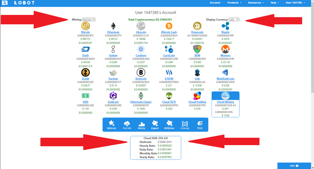Expand the Help menu

[x=274, y=3]
